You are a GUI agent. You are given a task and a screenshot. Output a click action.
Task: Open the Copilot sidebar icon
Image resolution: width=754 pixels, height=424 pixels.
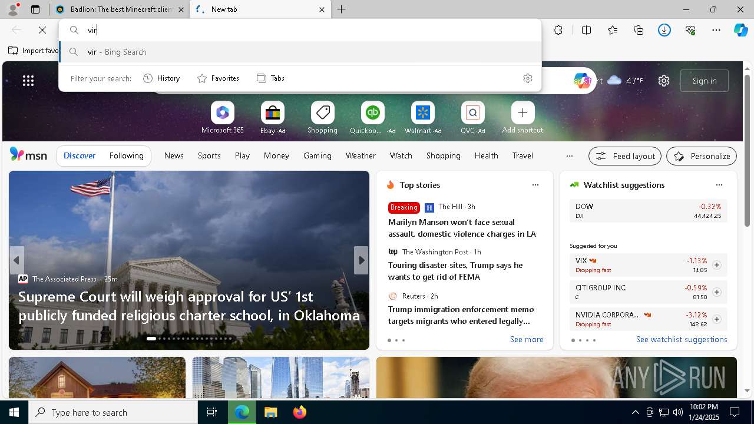click(x=740, y=30)
